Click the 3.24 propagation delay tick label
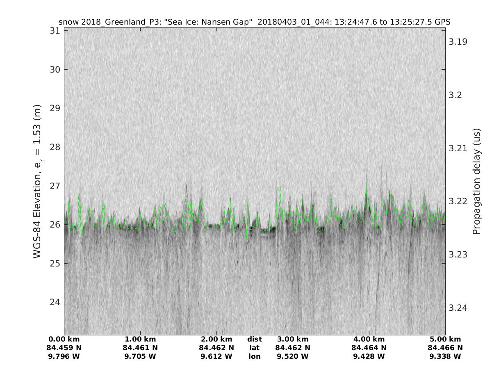The height and width of the screenshot is (369, 492). click(458, 308)
